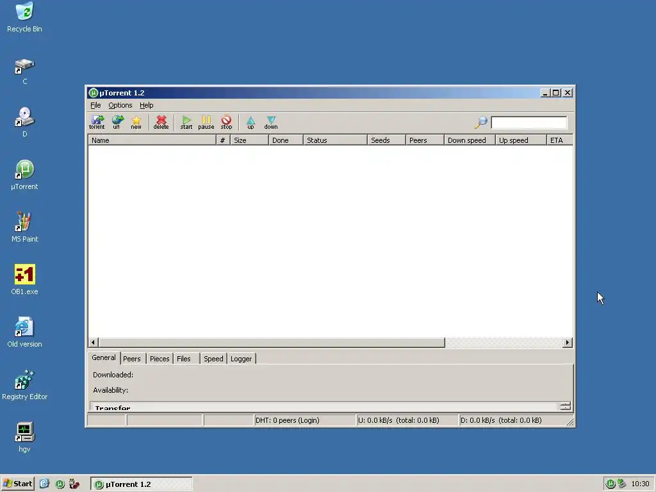This screenshot has width=656, height=492.
Task: Click the horizontal scrollbar left arrow
Action: (x=94, y=343)
